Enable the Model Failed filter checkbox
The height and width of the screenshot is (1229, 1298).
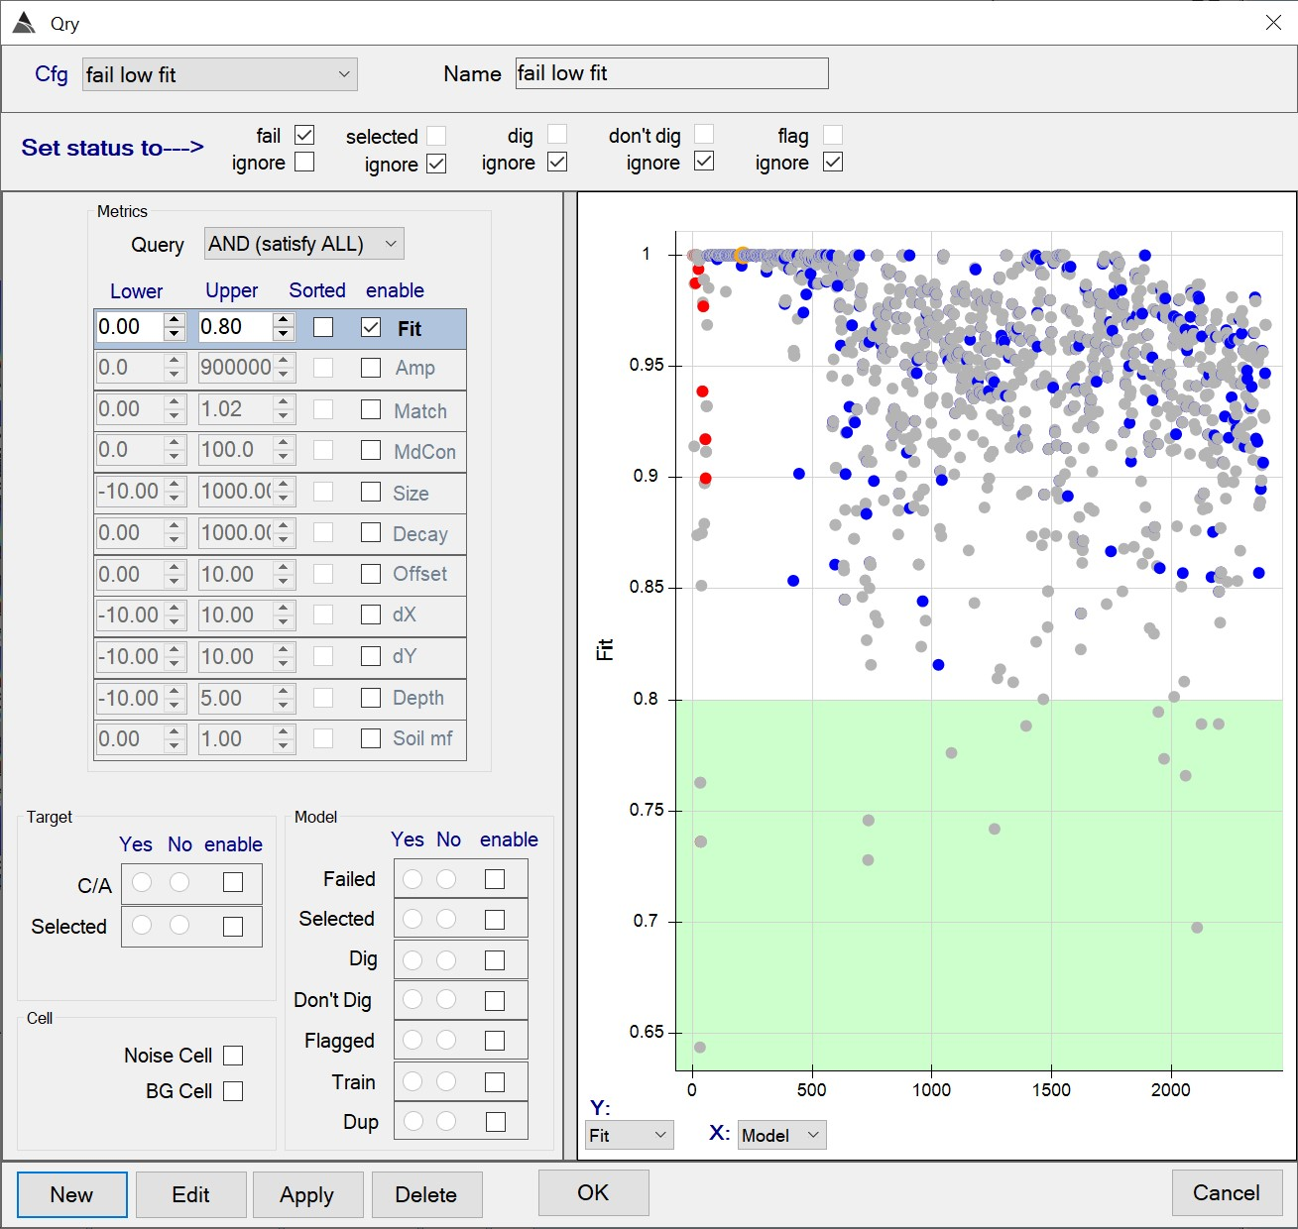point(495,879)
